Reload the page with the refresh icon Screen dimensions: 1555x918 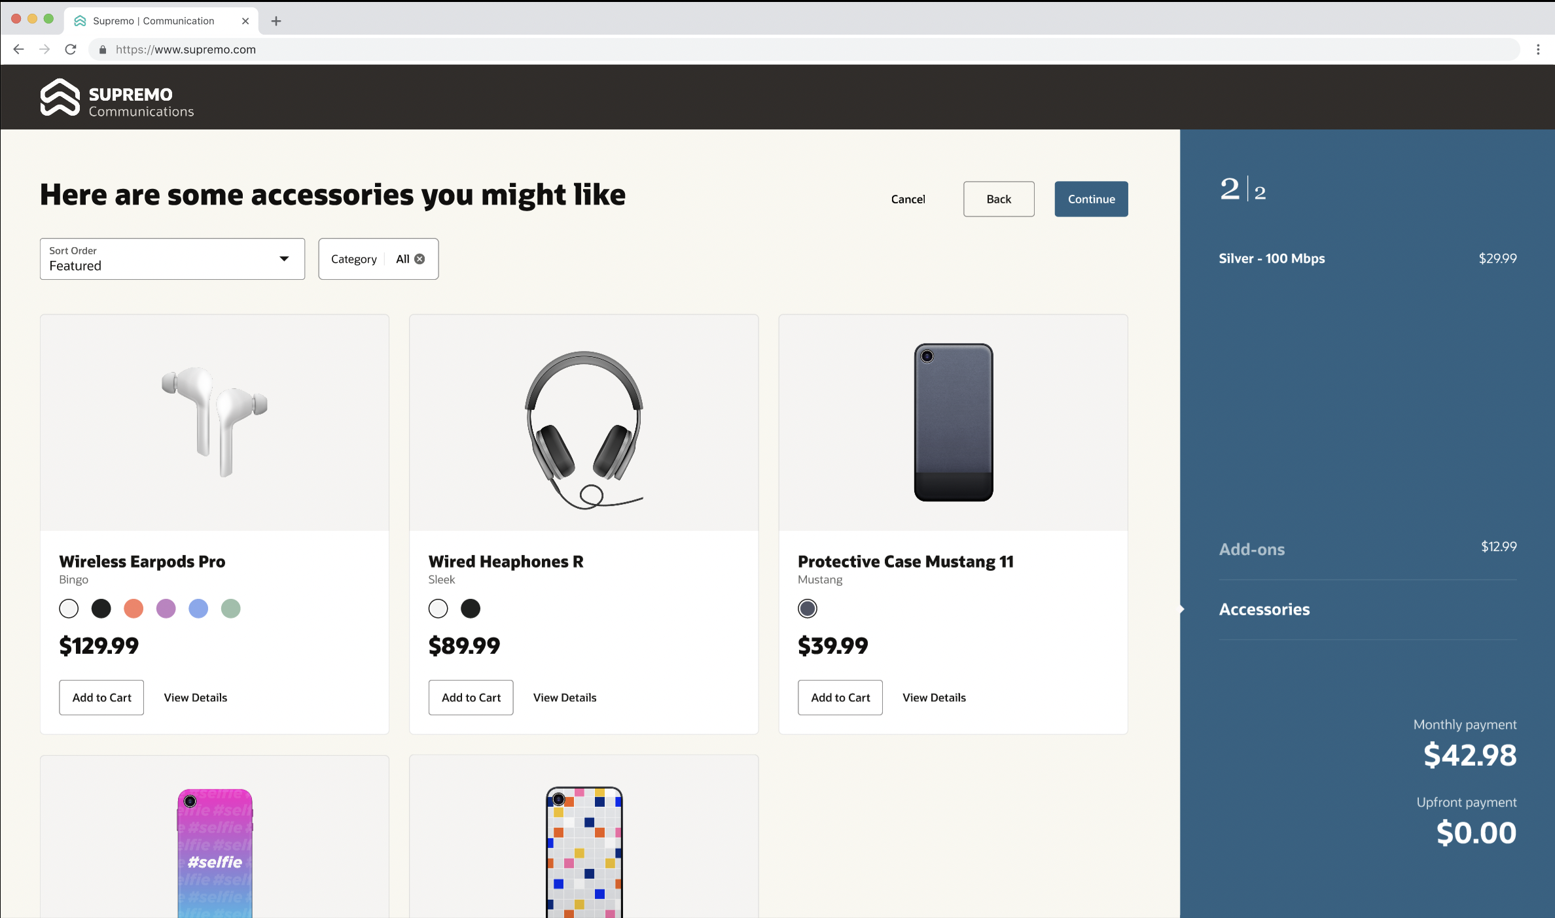[x=71, y=49]
